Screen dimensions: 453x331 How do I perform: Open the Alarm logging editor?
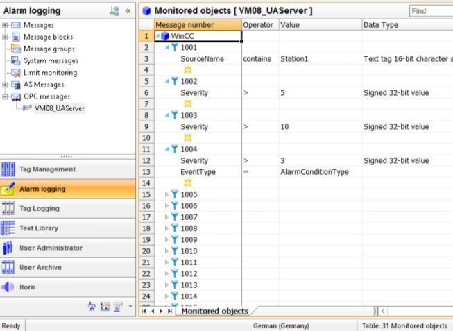point(67,189)
